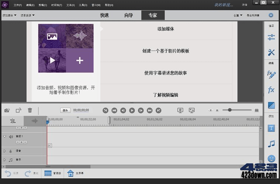Go to next keyframe on 音频 1
The height and width of the screenshot is (184, 280).
click(x=25, y=142)
